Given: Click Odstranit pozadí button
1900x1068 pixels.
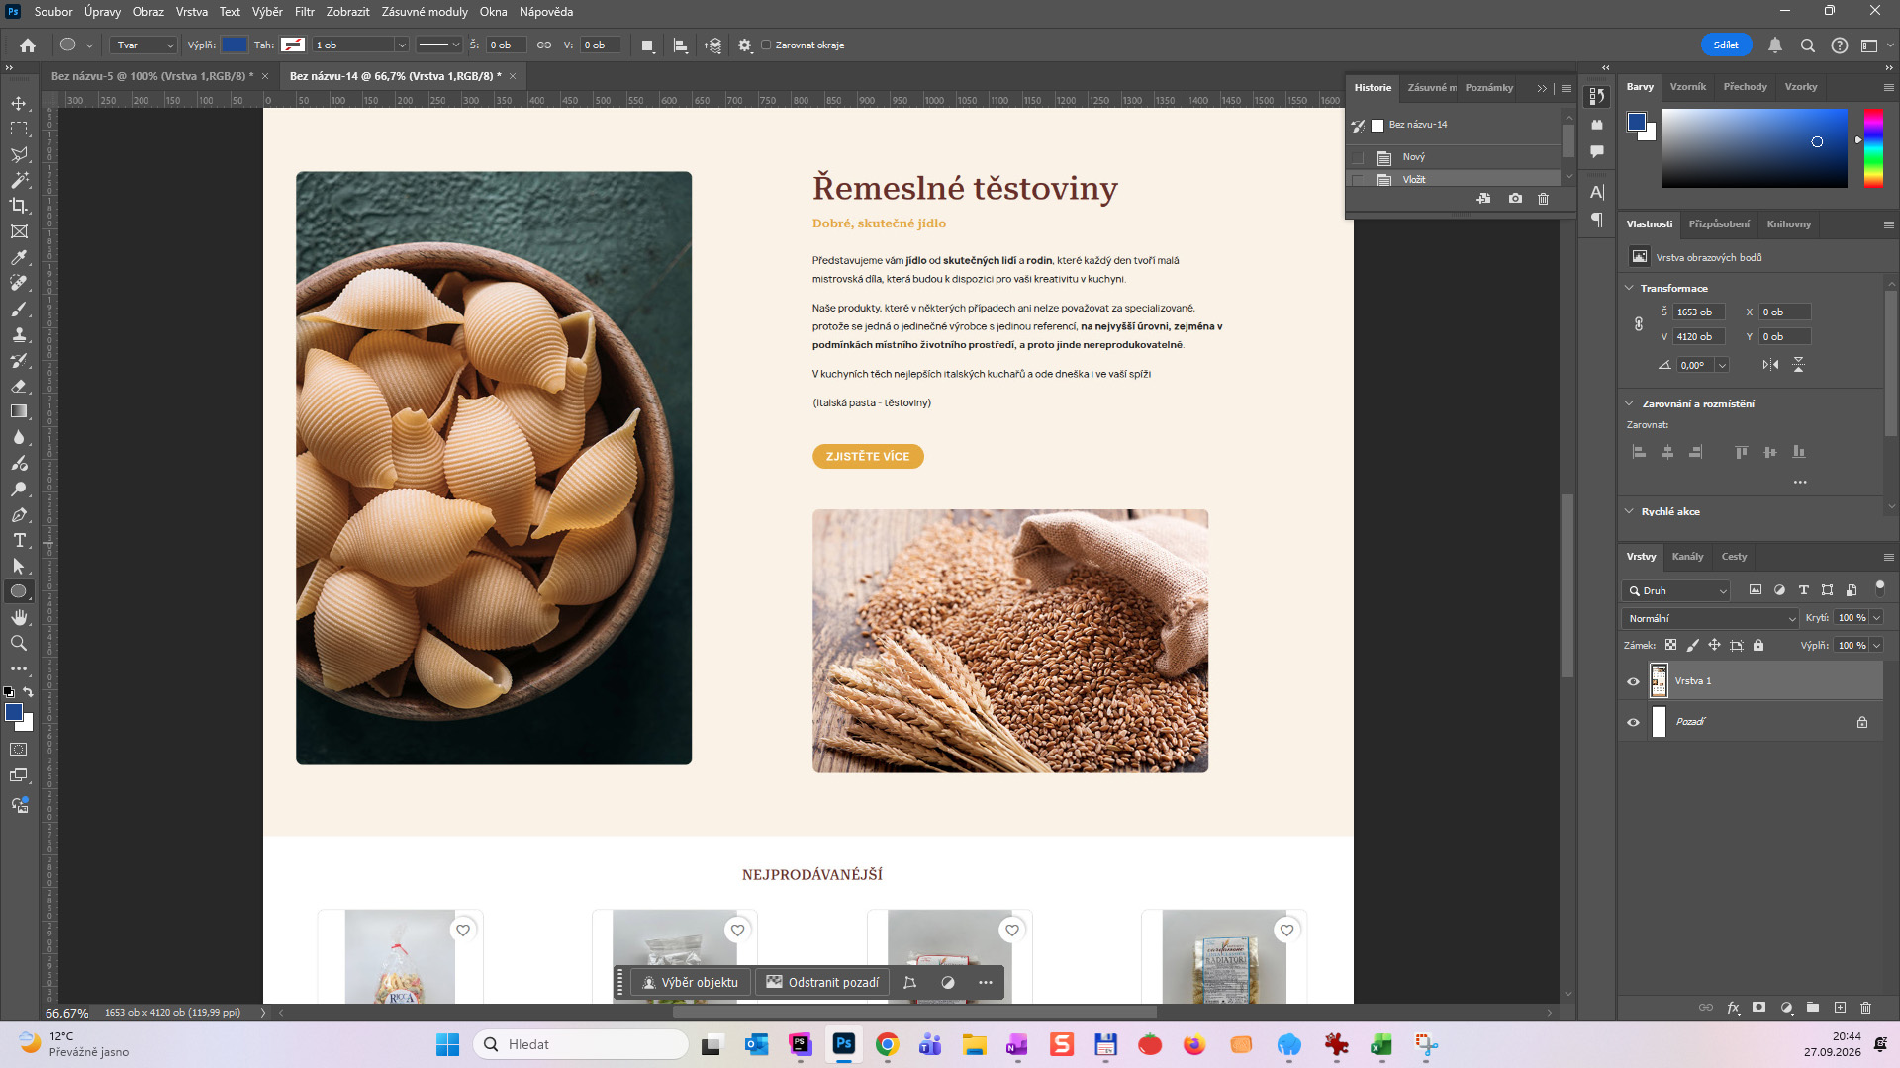Looking at the screenshot, I should [x=822, y=983].
